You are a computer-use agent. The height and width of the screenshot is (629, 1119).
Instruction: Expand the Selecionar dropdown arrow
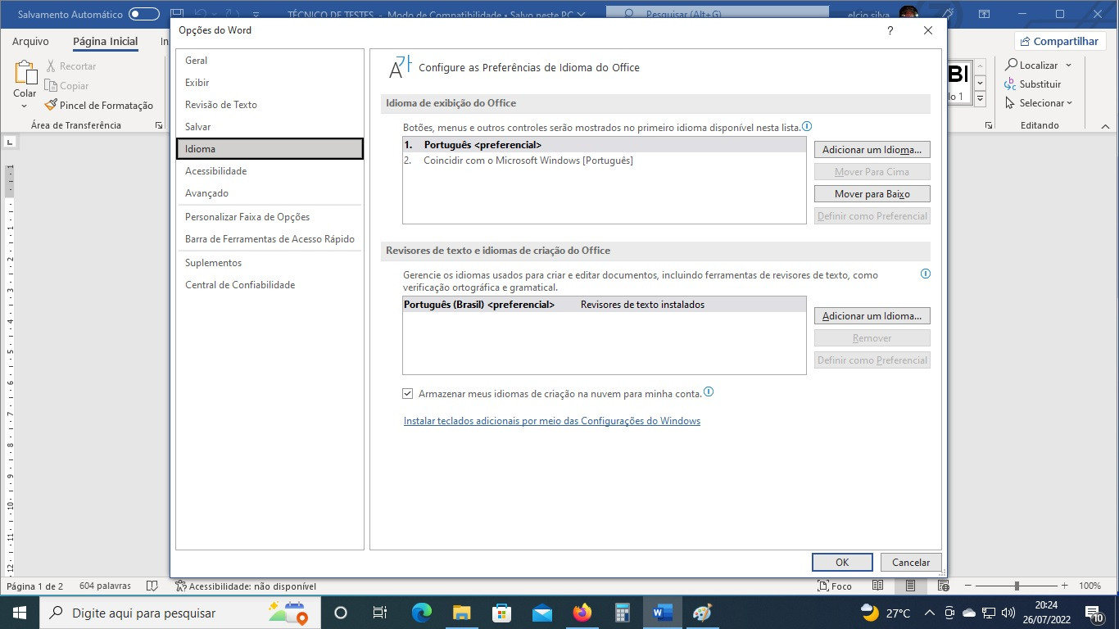pos(1069,103)
